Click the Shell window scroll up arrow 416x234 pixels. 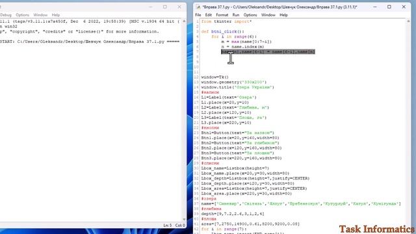pos(184,21)
